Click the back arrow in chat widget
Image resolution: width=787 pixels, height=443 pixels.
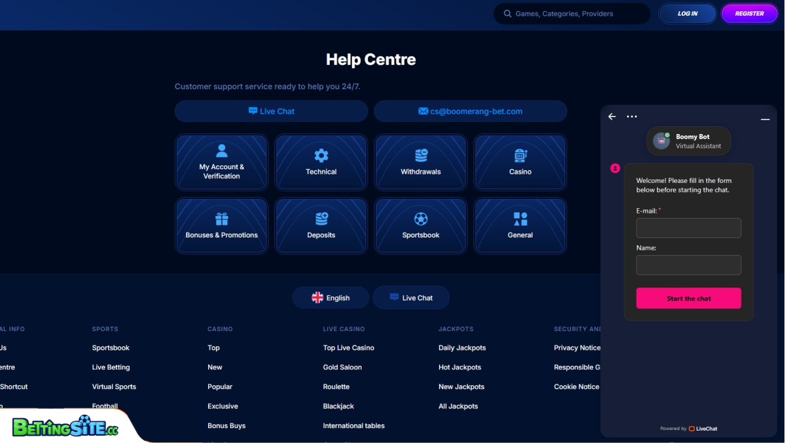coord(612,116)
